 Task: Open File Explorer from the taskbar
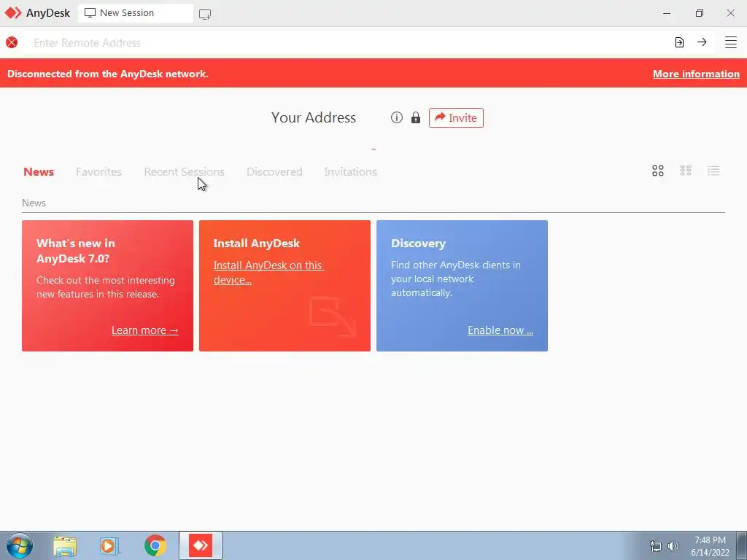(x=65, y=546)
